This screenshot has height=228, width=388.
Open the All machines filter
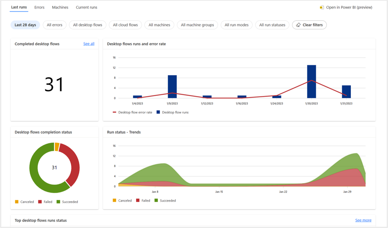(159, 25)
